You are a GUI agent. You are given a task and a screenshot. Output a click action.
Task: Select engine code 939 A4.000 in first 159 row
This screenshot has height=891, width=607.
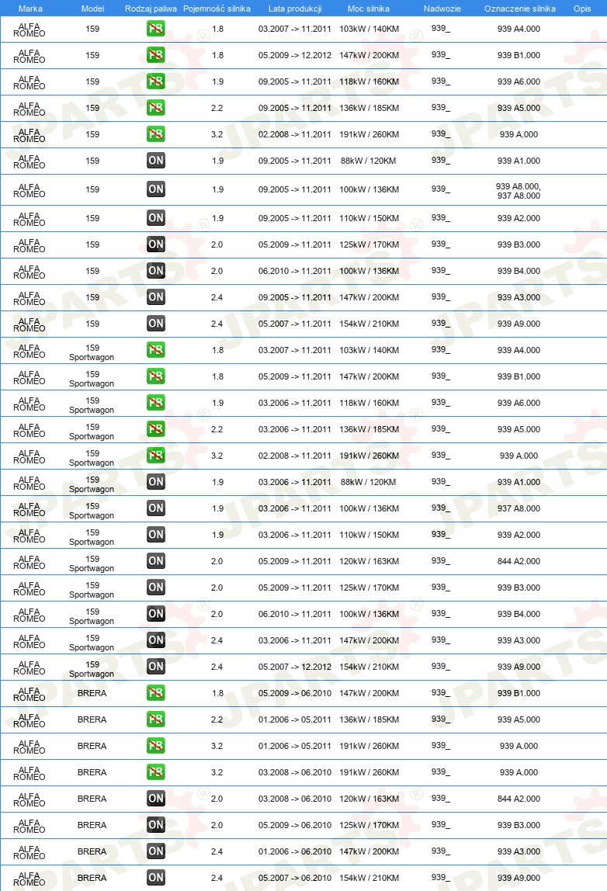click(519, 29)
